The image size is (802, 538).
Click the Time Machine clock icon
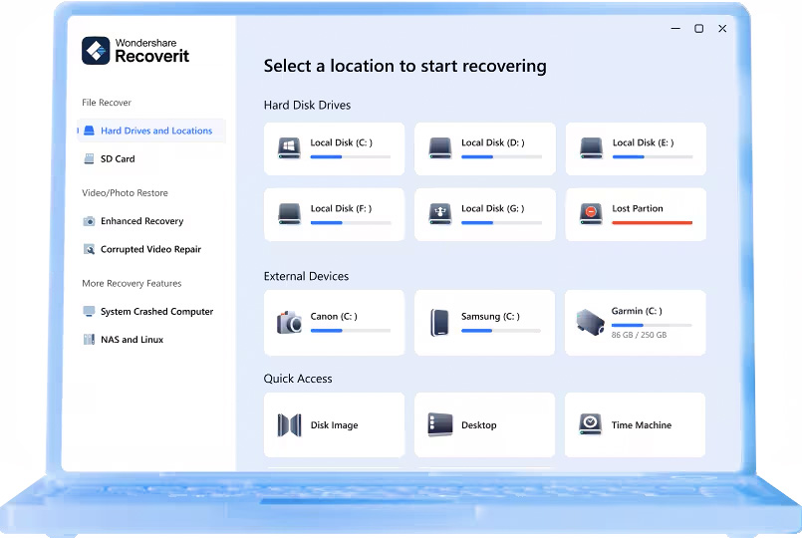point(590,424)
